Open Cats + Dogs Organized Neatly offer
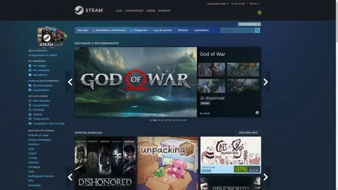 tap(231, 155)
